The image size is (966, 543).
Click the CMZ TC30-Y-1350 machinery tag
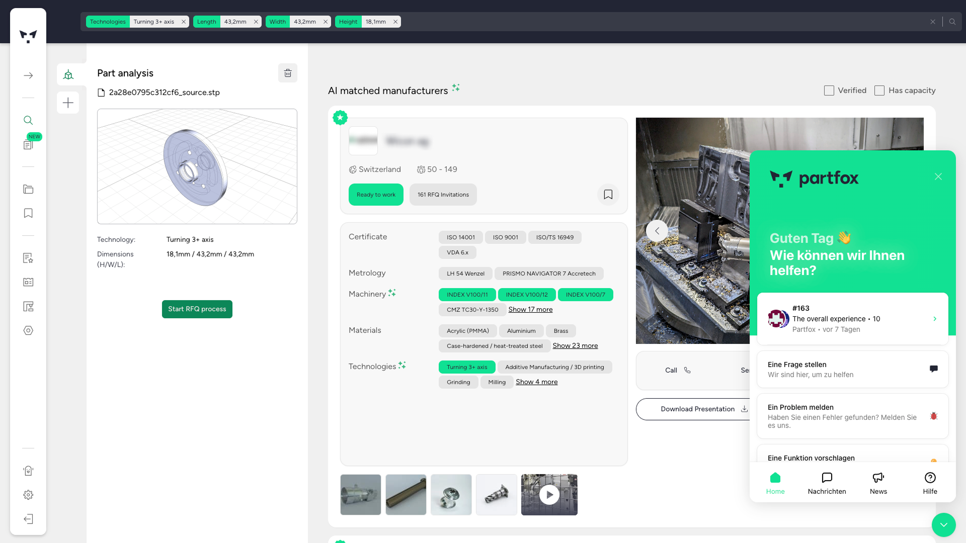point(472,310)
